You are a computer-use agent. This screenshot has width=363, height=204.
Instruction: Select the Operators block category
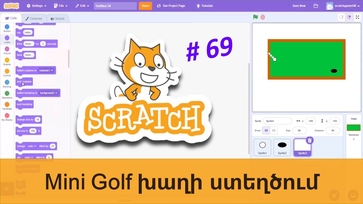click(7, 95)
